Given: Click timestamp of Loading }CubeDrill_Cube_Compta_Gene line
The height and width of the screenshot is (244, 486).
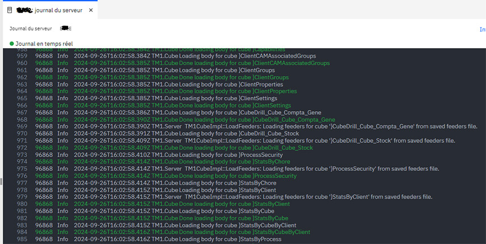Looking at the screenshot, I should coord(112,112).
